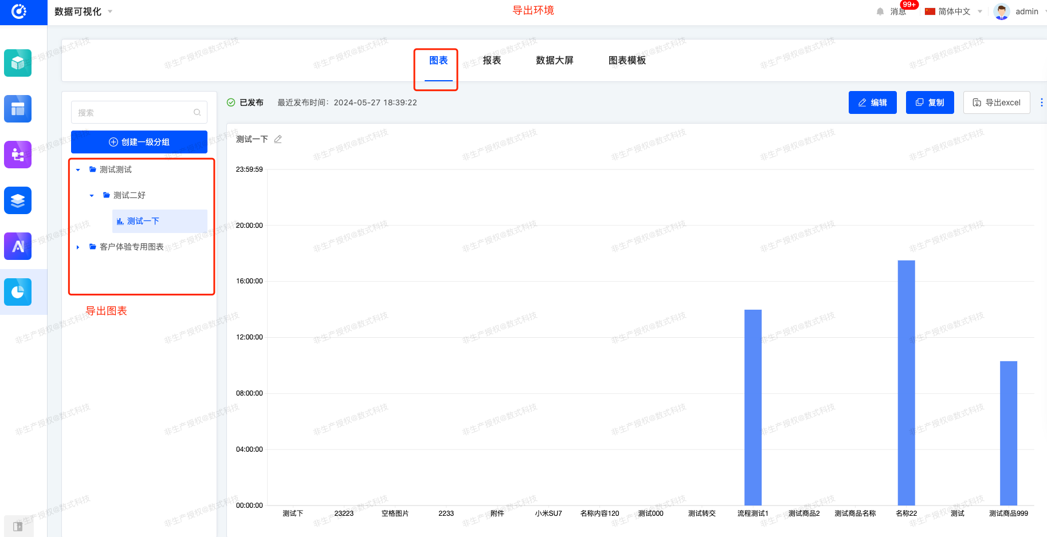Click the 测试转交 axis label
The height and width of the screenshot is (537, 1047).
701,514
